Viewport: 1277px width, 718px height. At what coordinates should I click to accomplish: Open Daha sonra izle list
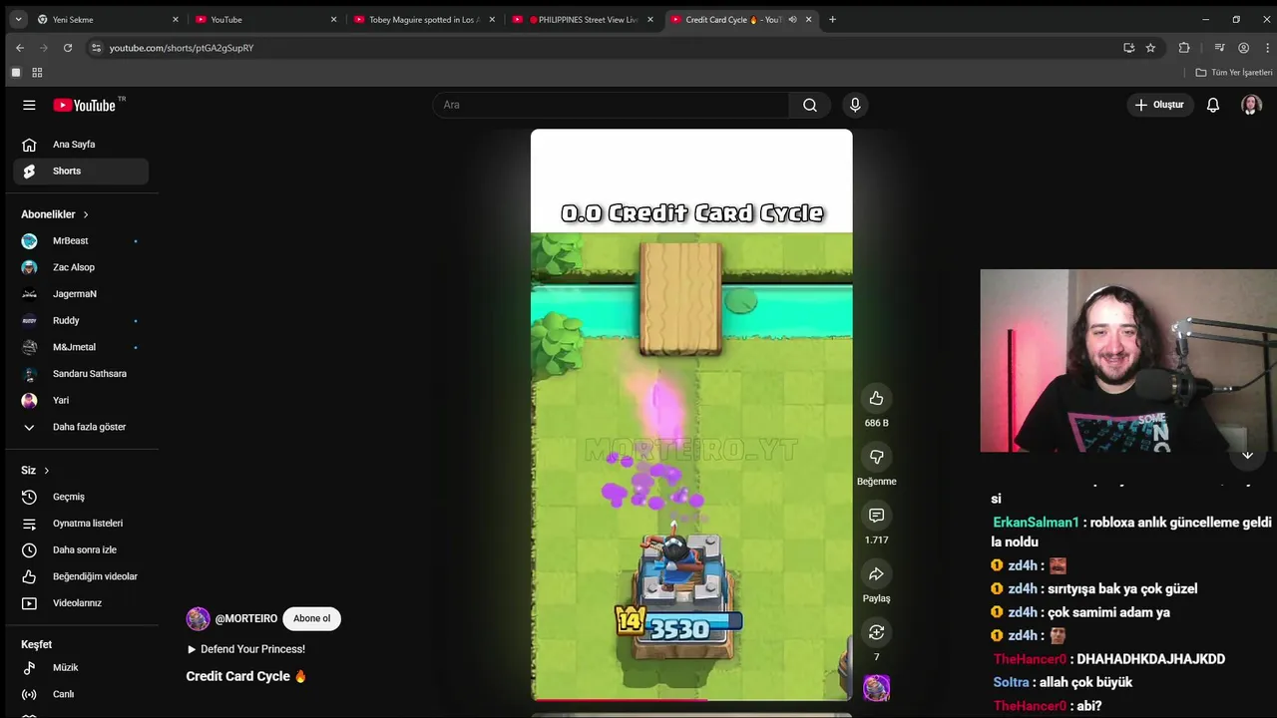pyautogui.click(x=81, y=549)
